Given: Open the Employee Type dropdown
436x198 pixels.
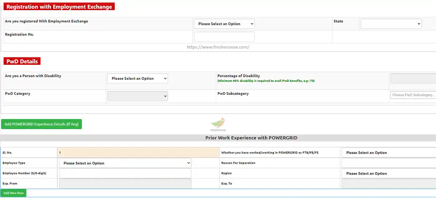Looking at the screenshot, I should [125, 163].
